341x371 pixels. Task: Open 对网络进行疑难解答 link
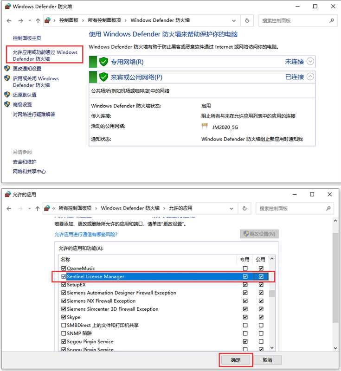34,115
